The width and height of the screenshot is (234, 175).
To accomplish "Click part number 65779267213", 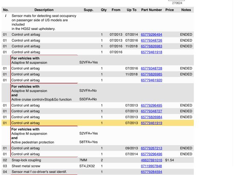I will (151, 148).
